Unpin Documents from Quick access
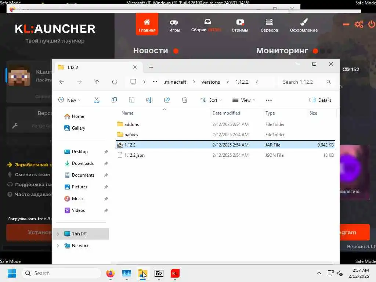This screenshot has height=282, width=376. [x=106, y=175]
